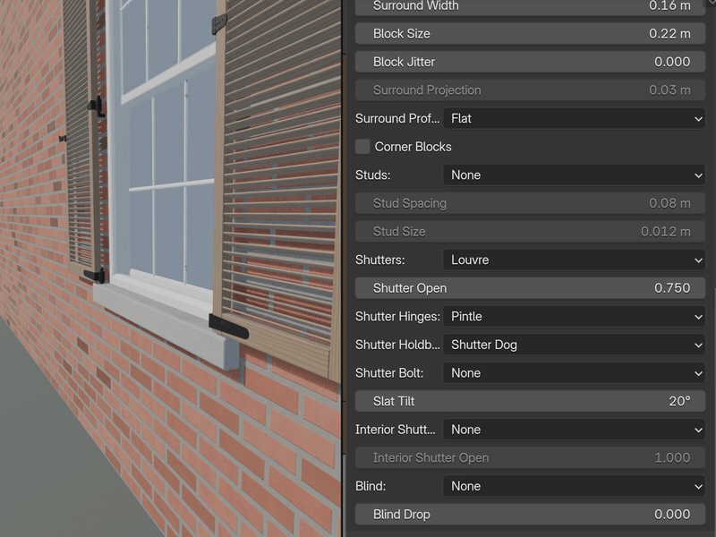Viewport: 716px width, 537px height.
Task: Click the Shutter Open value field
Action: pos(530,288)
